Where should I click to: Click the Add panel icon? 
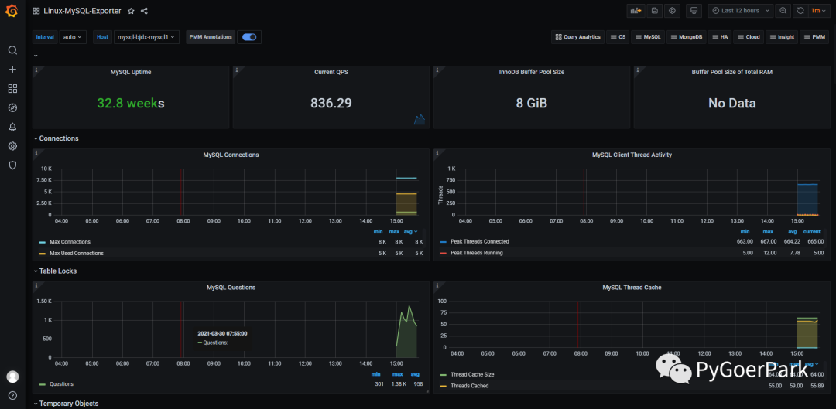[636, 10]
